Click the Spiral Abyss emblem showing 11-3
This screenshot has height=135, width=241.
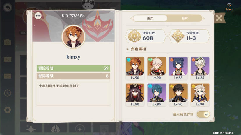tap(178, 36)
